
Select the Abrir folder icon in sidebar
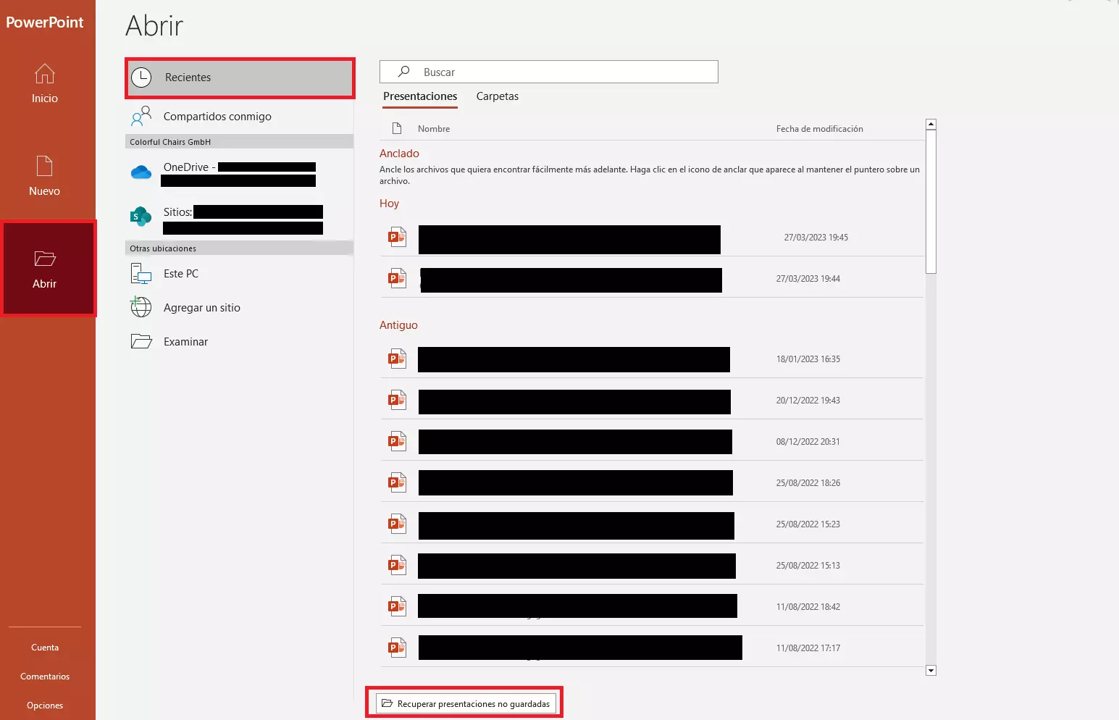tap(45, 259)
